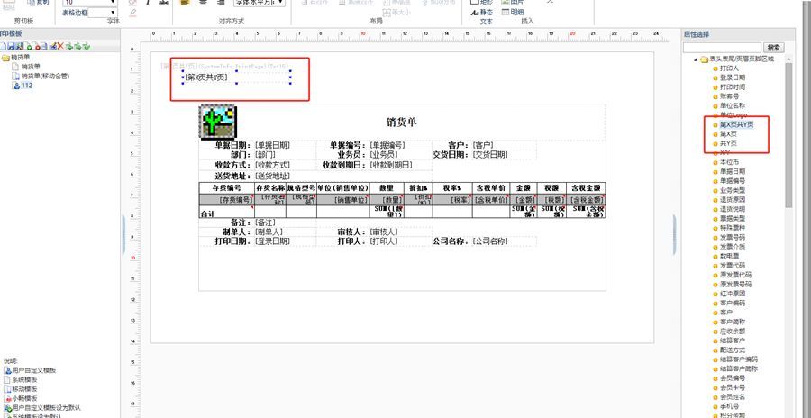
Task: Select 票据类型 in the property list
Action: (x=733, y=218)
